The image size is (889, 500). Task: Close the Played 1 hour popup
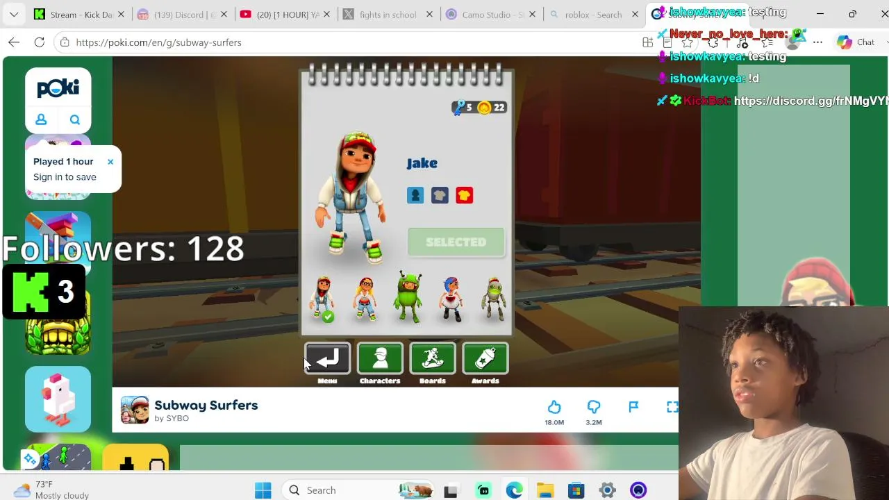[x=110, y=162]
